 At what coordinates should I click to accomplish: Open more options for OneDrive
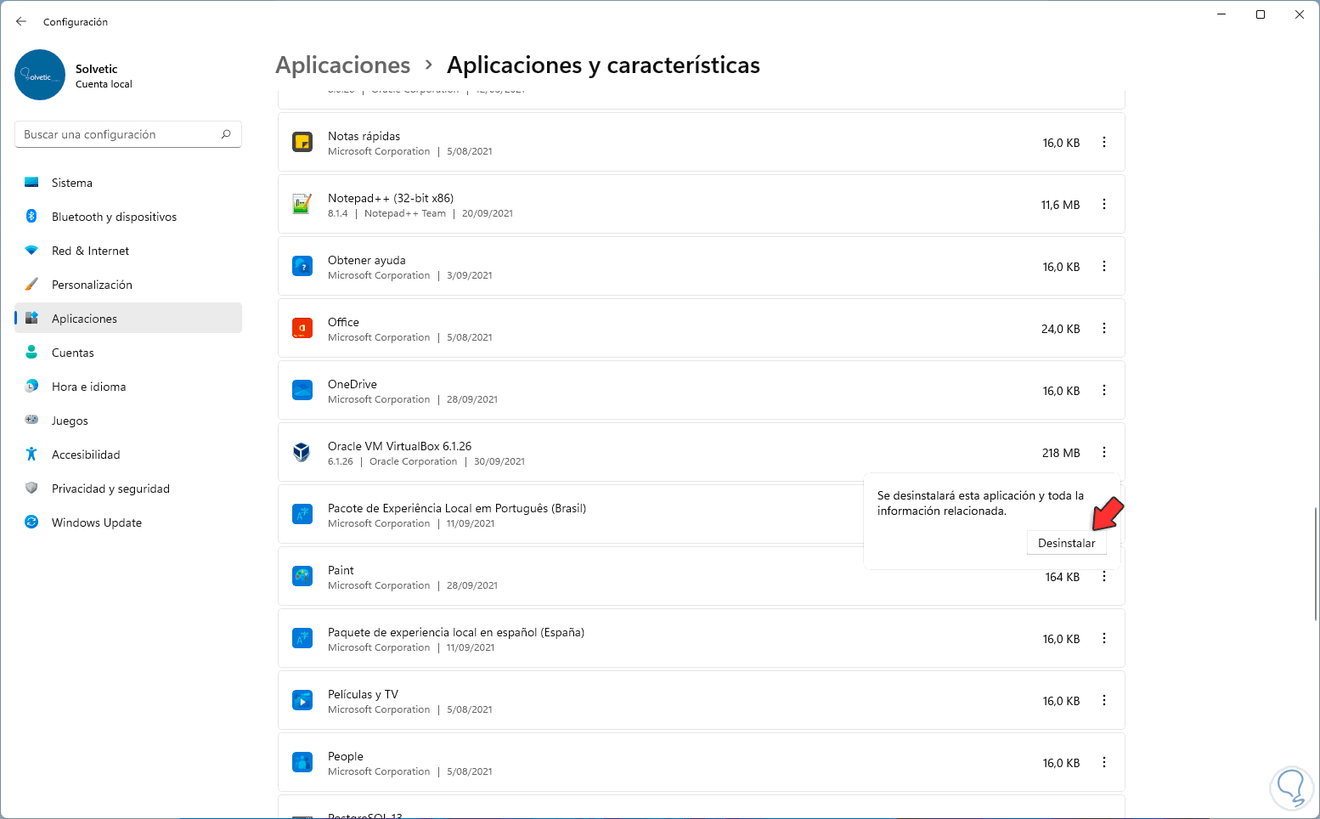coord(1104,391)
